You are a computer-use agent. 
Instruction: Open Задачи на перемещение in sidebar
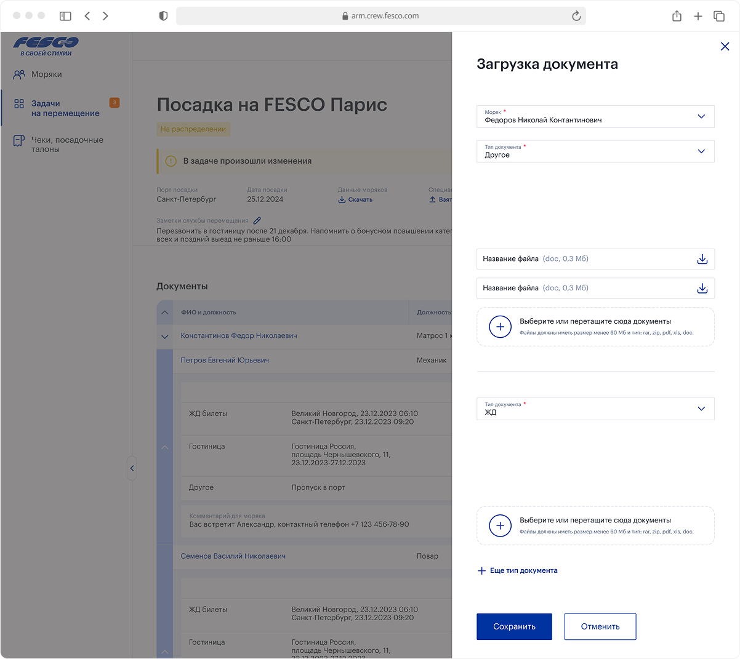65,108
